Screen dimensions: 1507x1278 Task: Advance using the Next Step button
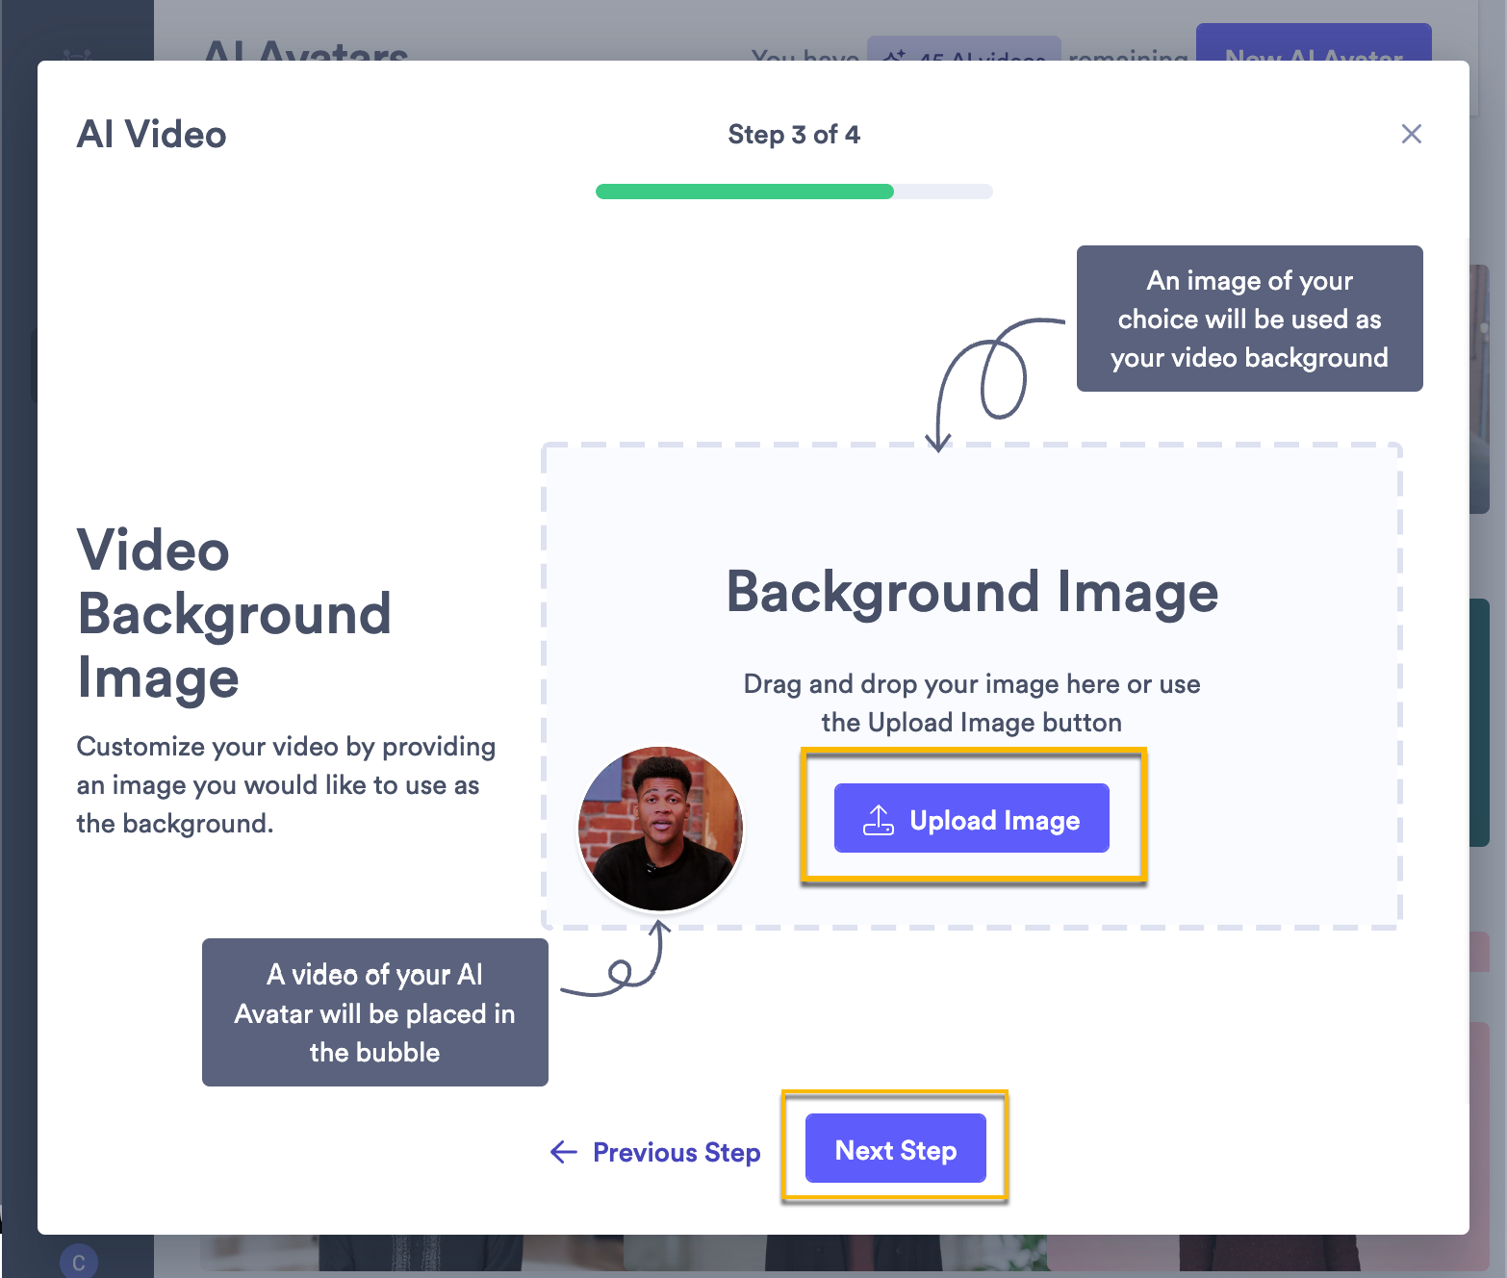pos(895,1148)
